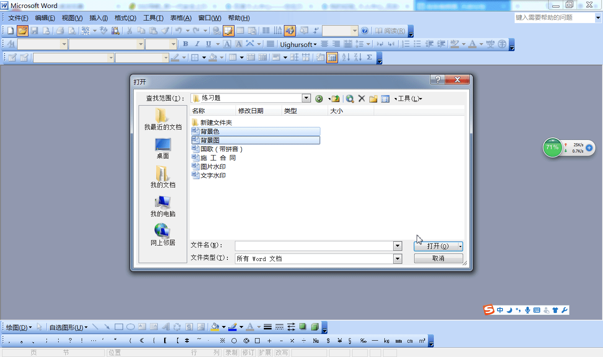Select the 文字水印 document

209,175
